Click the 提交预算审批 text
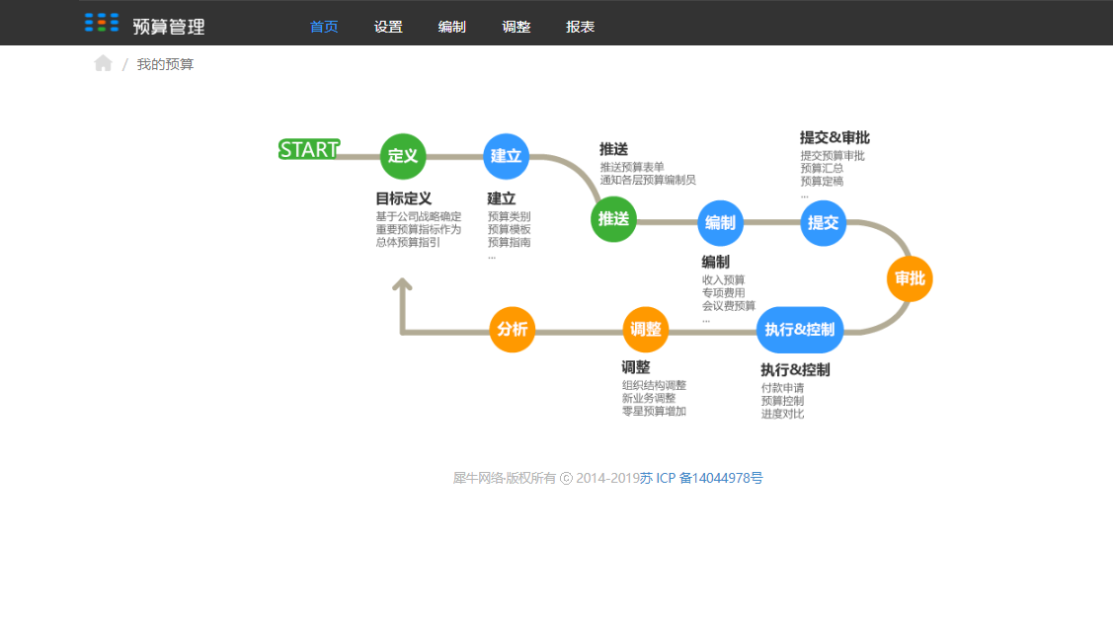Screen dimensions: 1113x622 point(833,155)
